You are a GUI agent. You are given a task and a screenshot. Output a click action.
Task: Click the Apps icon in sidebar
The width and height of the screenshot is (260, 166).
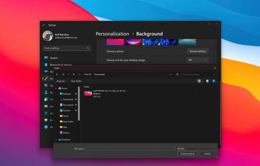point(46,86)
